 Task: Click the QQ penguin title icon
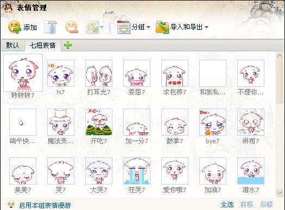(x=8, y=8)
